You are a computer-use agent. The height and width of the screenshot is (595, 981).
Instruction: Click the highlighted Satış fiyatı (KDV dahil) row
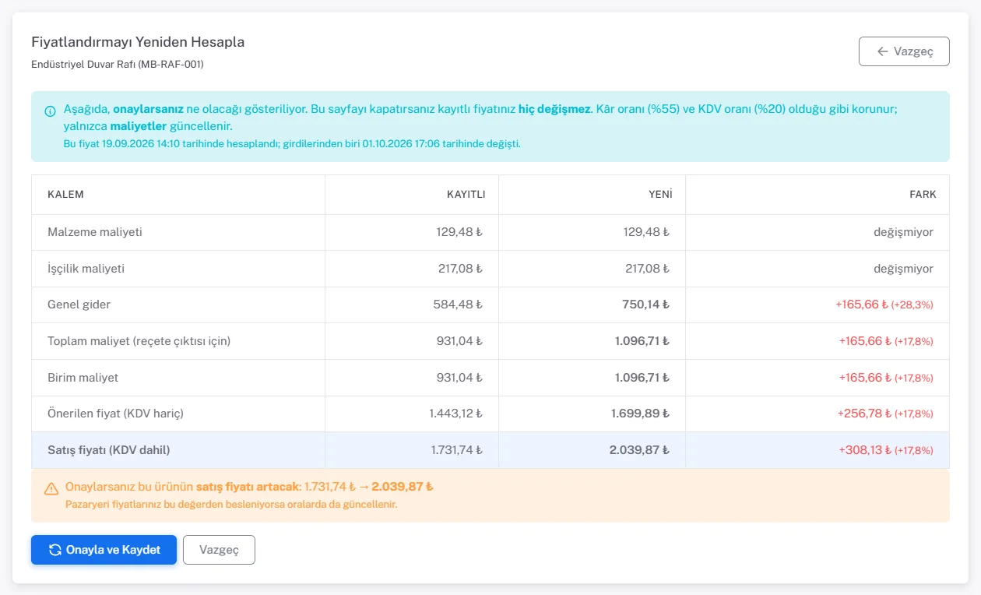pyautogui.click(x=490, y=450)
